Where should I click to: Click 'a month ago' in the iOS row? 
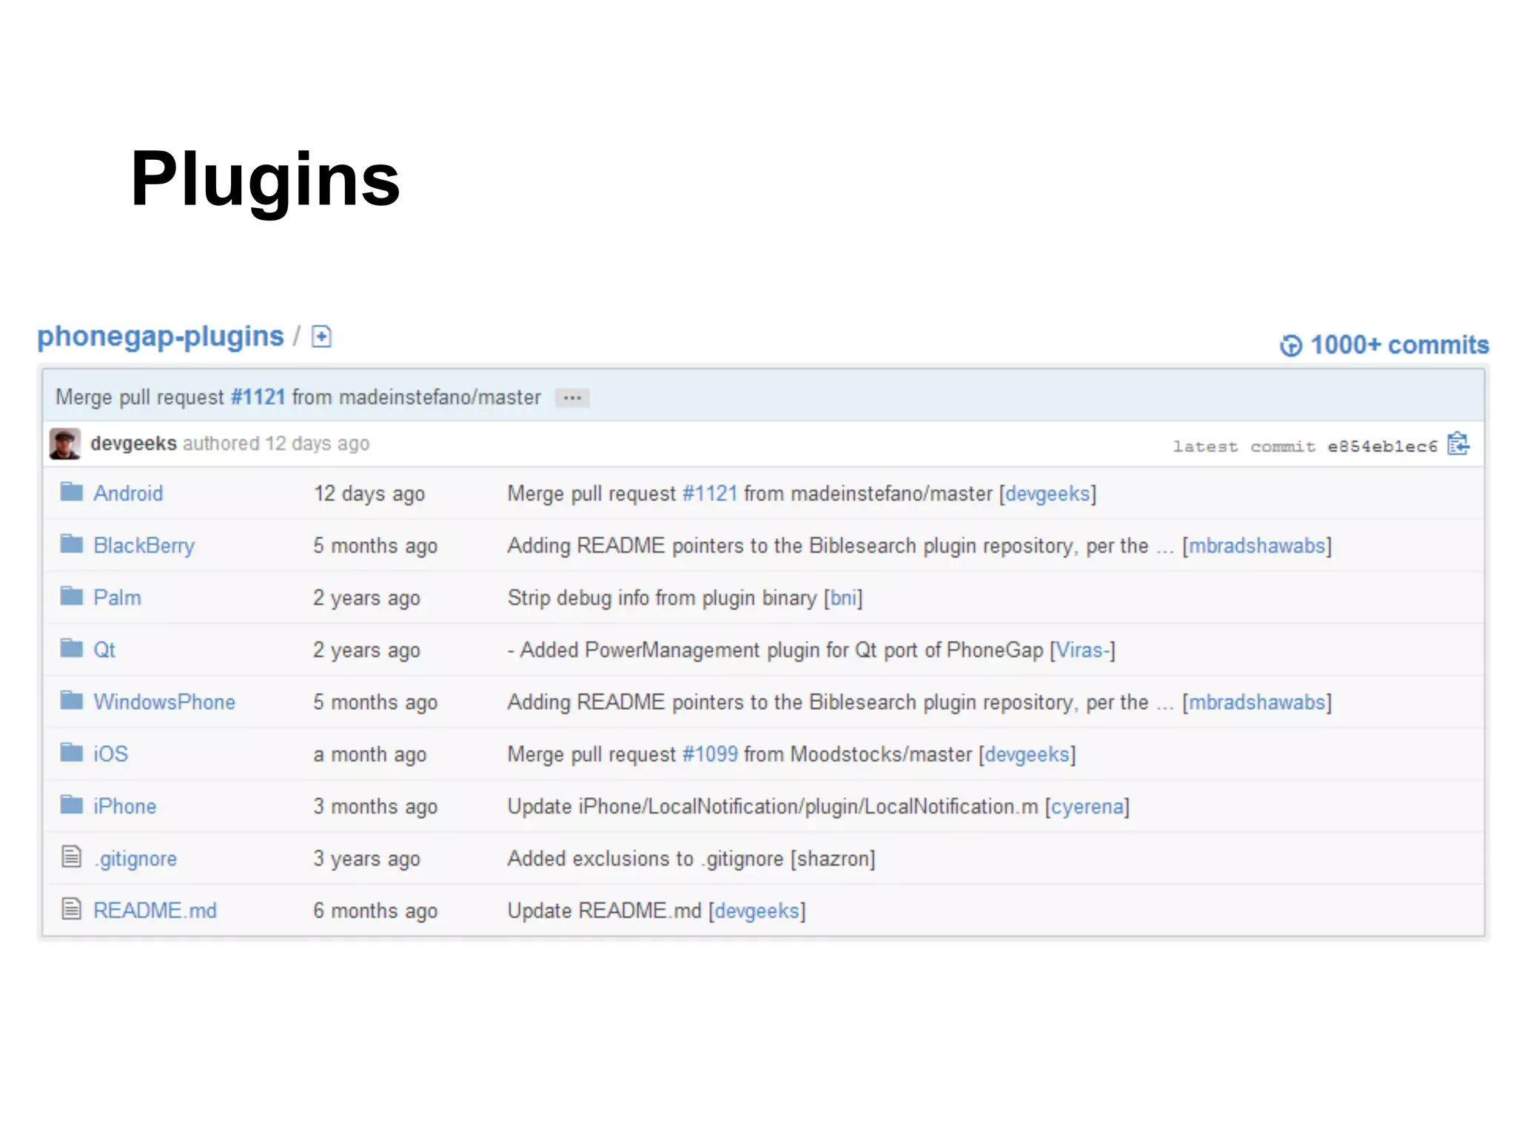(x=369, y=754)
